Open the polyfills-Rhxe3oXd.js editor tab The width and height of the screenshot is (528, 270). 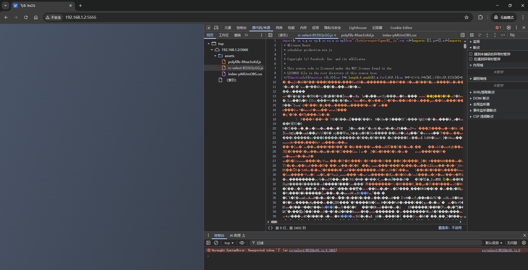click(357, 35)
